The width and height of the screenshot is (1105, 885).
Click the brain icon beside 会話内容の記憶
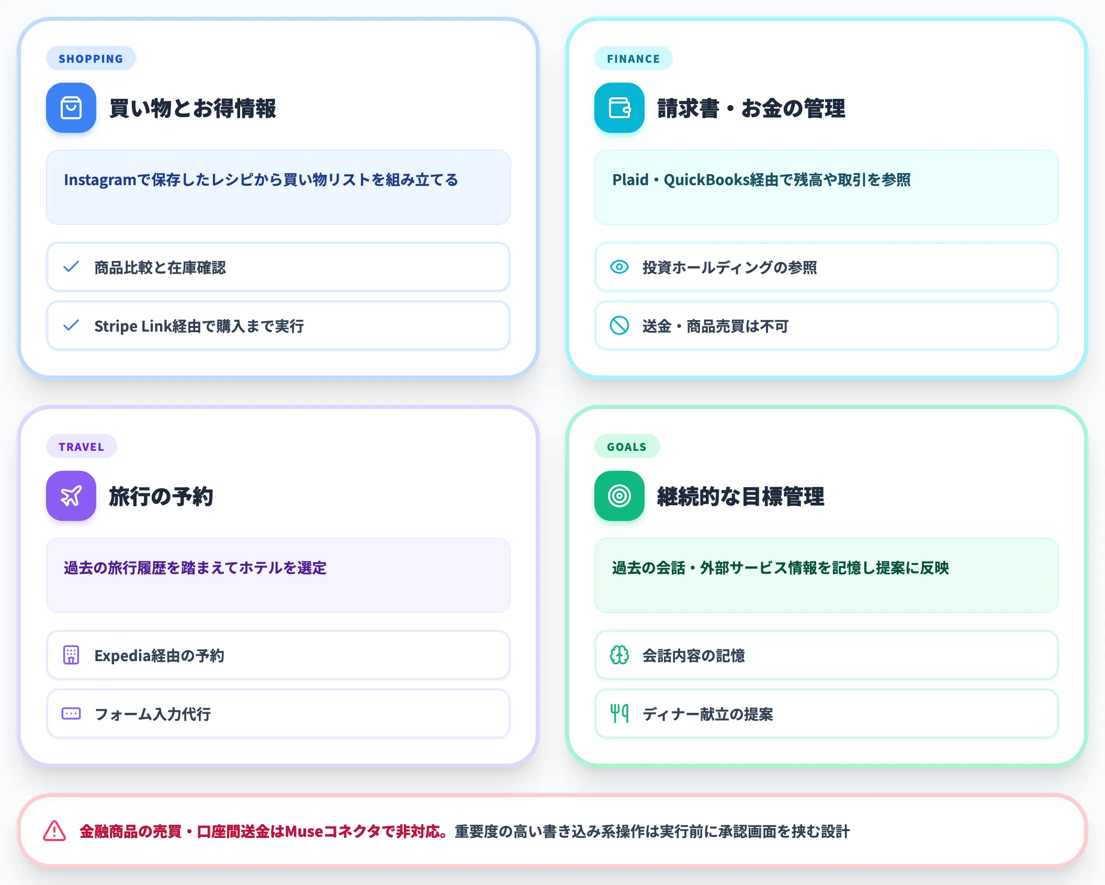619,655
